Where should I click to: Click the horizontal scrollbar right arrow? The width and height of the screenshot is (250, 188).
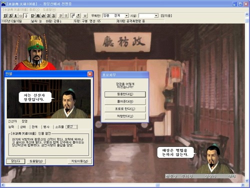click(243, 185)
